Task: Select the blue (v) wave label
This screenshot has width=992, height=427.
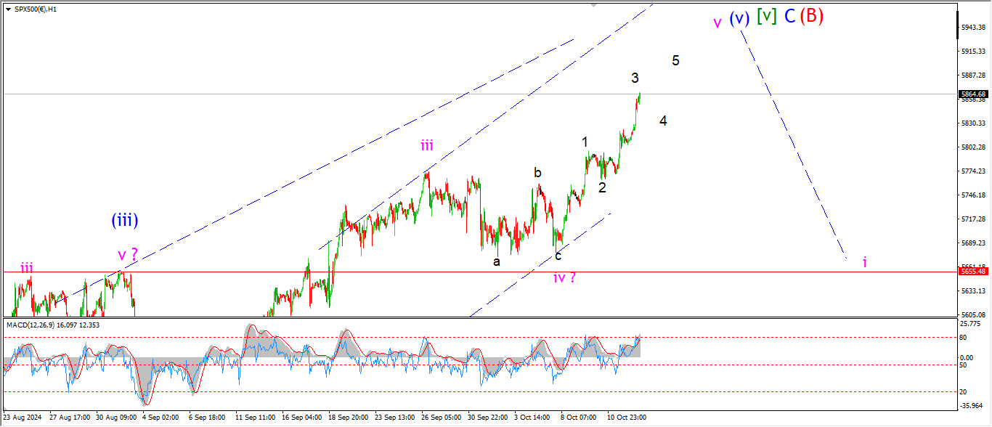Action: 739,18
